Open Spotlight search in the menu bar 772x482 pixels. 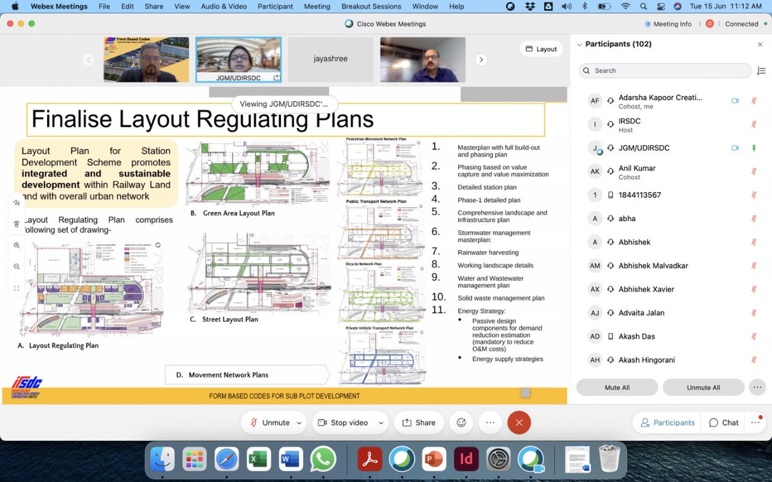click(x=643, y=6)
